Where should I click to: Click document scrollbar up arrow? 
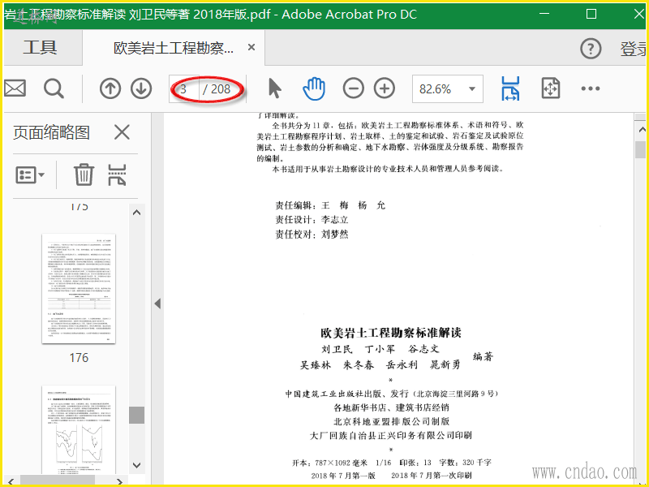(x=641, y=130)
